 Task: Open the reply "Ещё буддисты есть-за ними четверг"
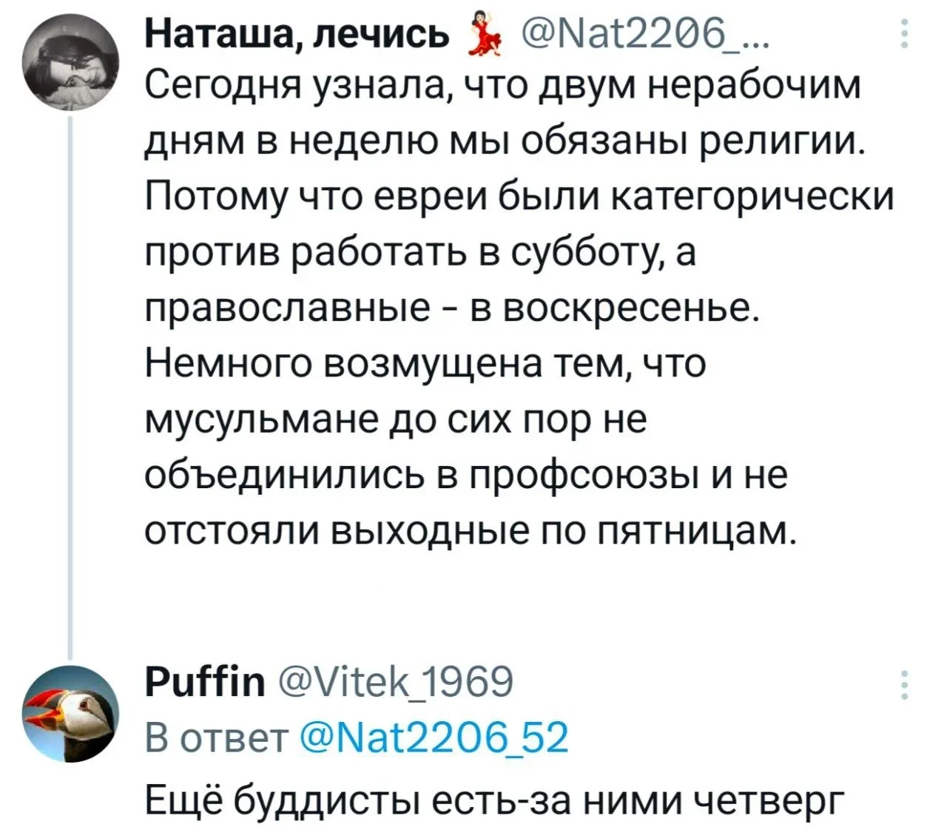click(x=493, y=800)
